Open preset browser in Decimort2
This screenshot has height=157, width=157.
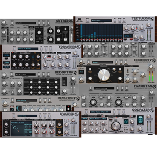click(x=126, y=62)
